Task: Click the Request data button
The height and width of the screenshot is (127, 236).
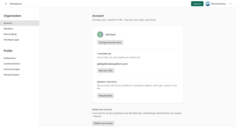Action: [105, 96]
